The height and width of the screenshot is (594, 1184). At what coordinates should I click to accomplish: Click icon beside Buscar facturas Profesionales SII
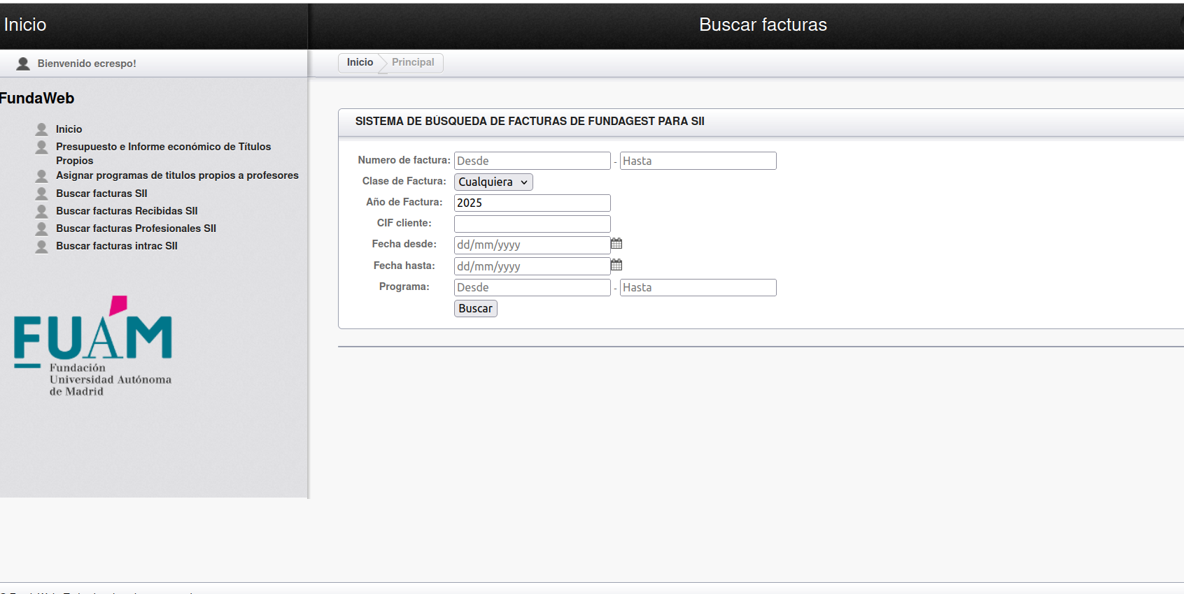tap(42, 229)
